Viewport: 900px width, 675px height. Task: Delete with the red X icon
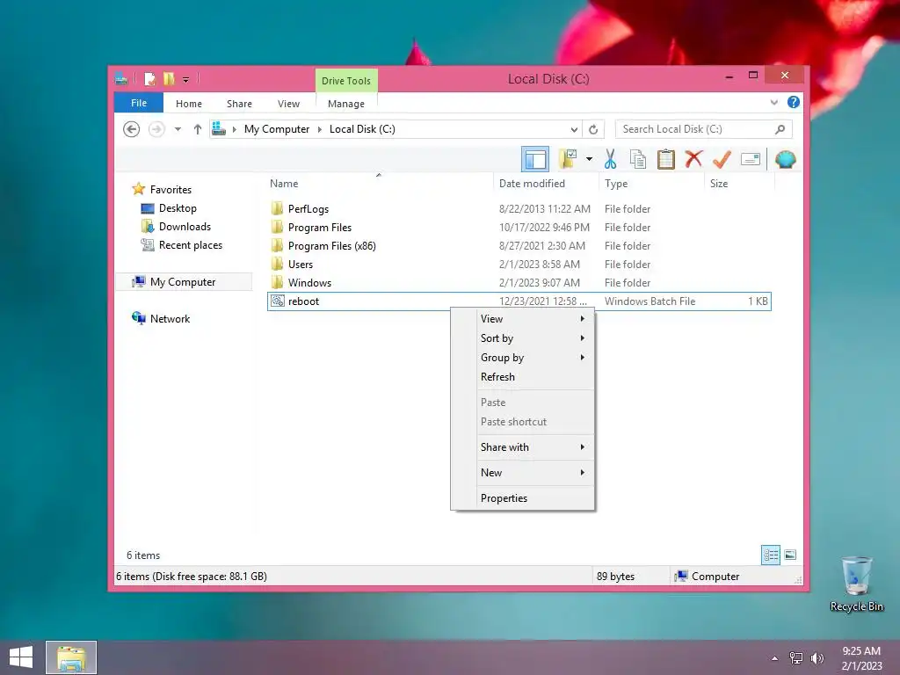pos(693,159)
